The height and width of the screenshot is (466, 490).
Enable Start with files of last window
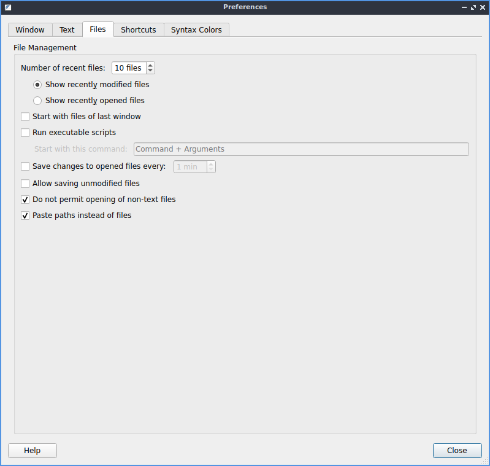click(25, 117)
